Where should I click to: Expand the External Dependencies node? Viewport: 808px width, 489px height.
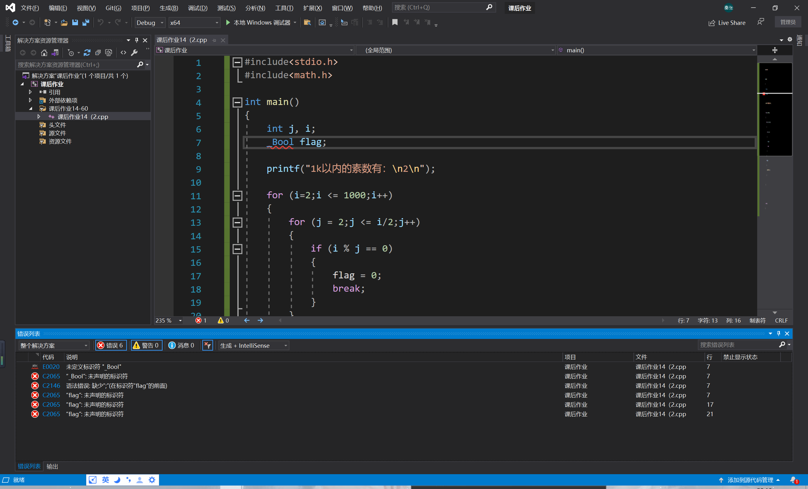pyautogui.click(x=30, y=100)
